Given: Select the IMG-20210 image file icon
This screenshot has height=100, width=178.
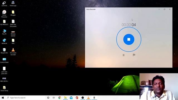Looking at the screenshot, I should click(x=4, y=80).
